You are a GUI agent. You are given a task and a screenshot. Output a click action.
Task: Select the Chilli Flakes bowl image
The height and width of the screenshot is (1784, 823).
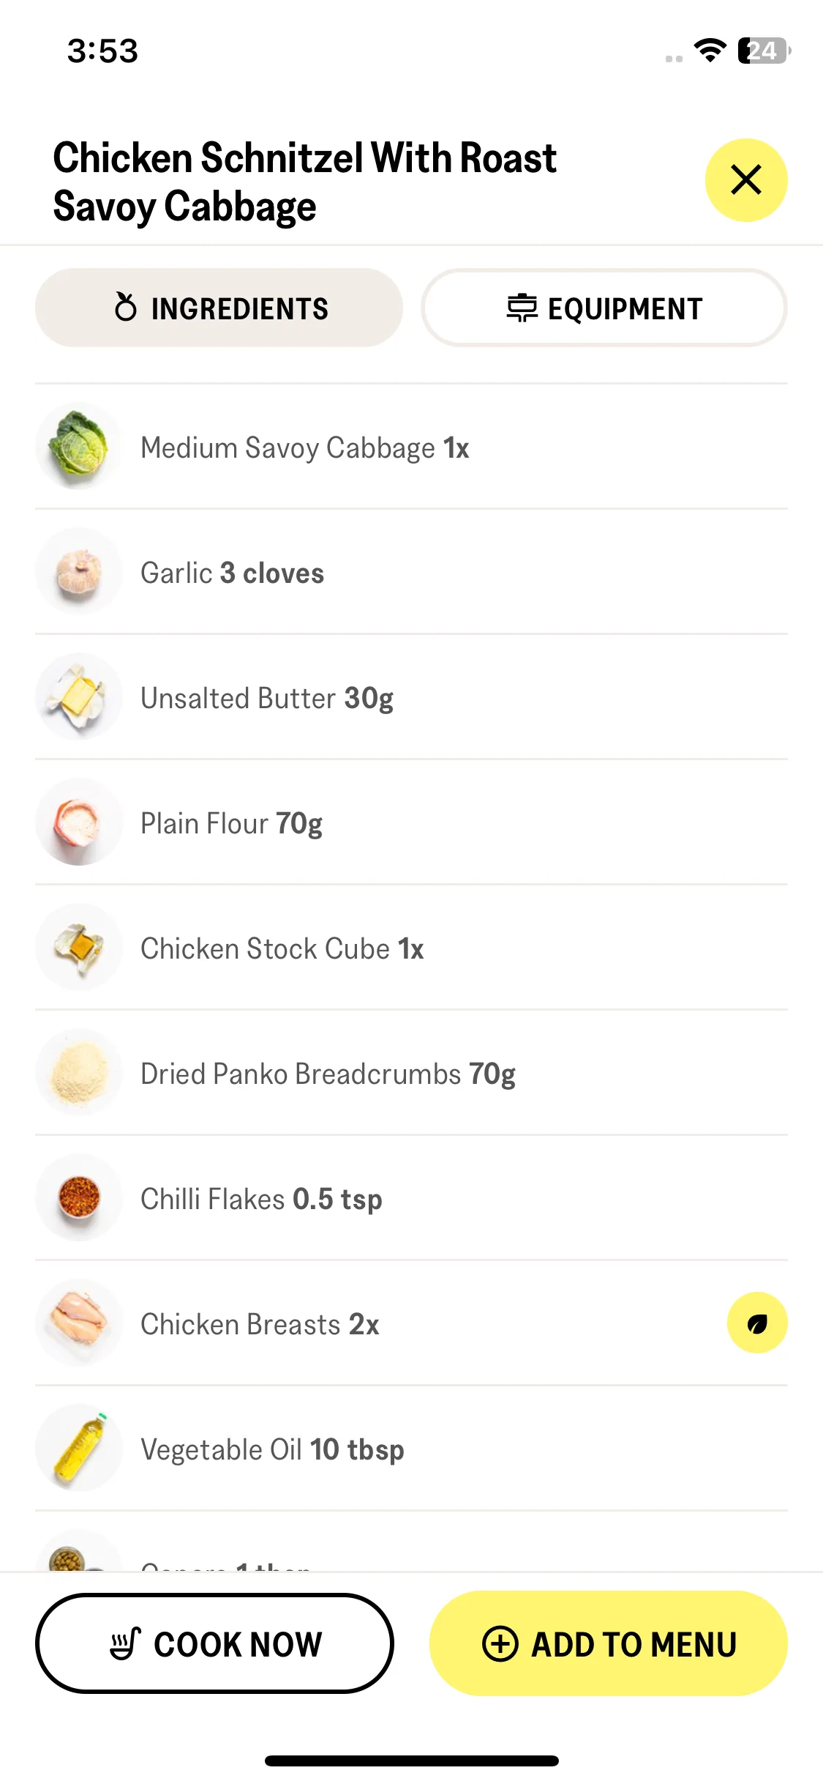[x=79, y=1197]
